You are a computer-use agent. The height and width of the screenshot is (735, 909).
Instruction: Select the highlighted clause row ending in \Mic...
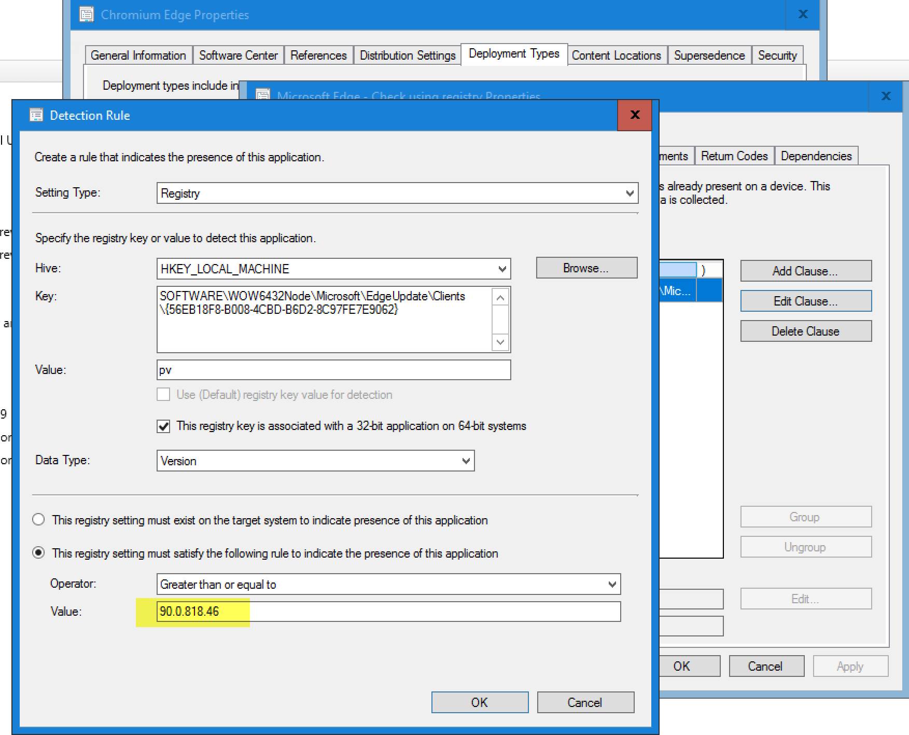tap(691, 290)
